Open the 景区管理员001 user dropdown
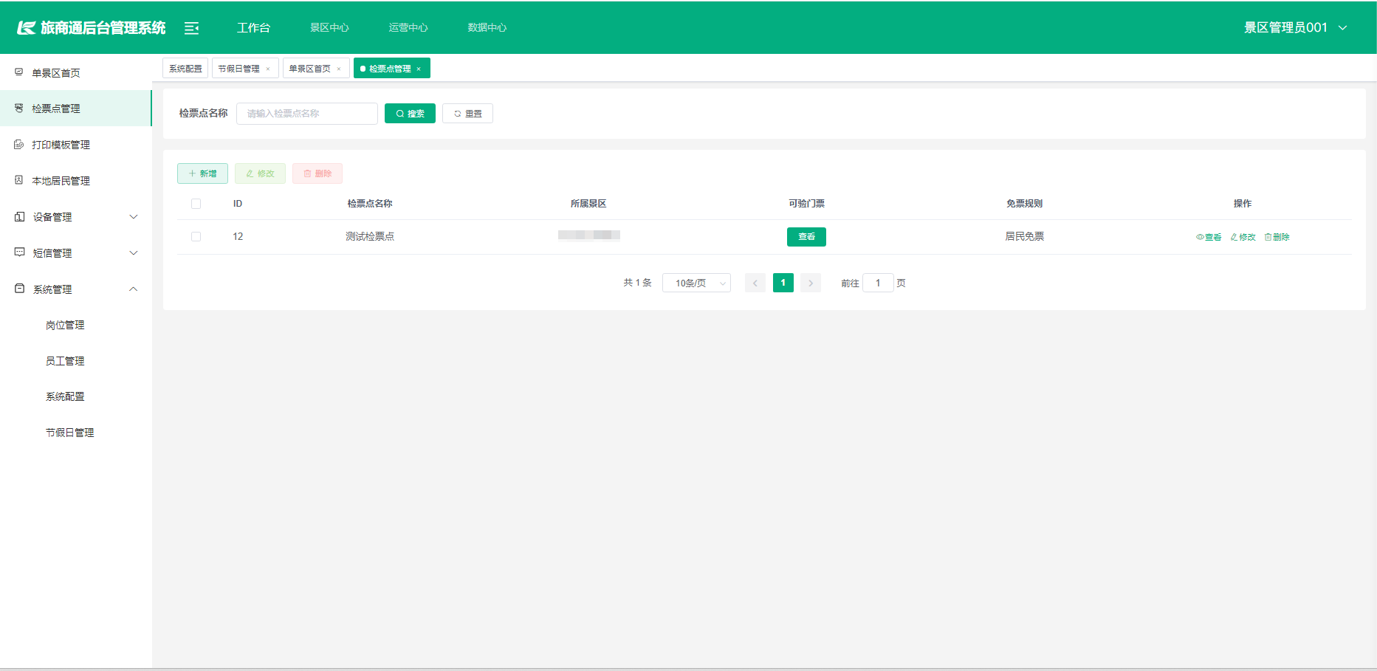1377x671 pixels. (x=1296, y=27)
